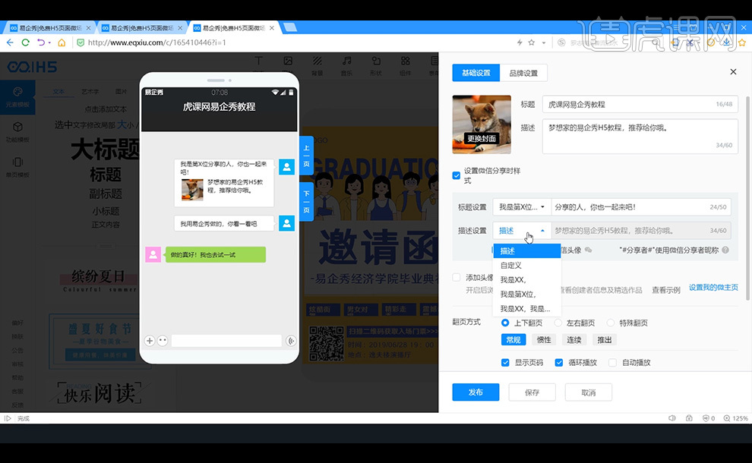Click the 发布 publish button

476,392
